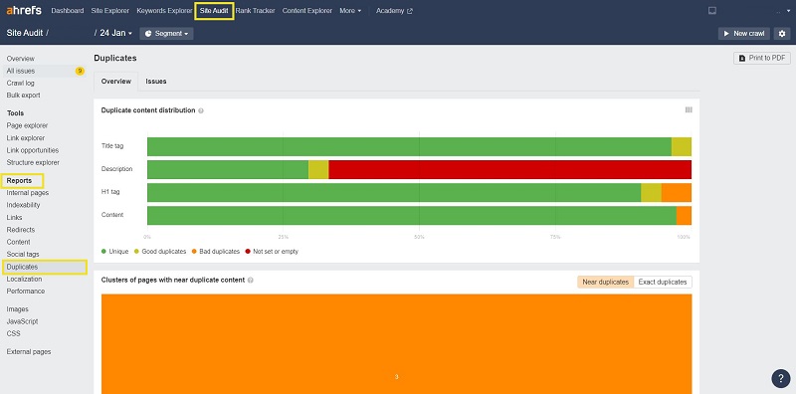Click Print to PDF button

click(x=762, y=58)
